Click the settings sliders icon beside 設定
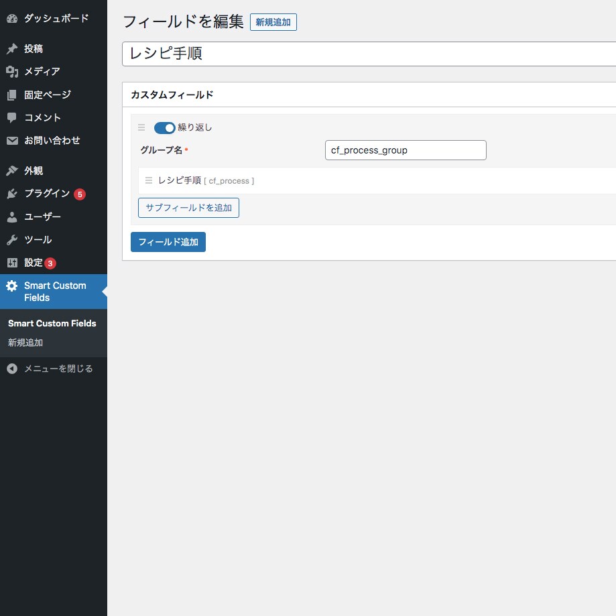616x616 pixels. pos(12,263)
